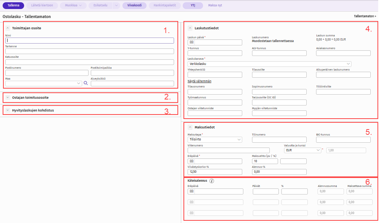This screenshot has width=382, height=223.
Task: Click the Y-tunnus input field
Action: click(215, 53)
